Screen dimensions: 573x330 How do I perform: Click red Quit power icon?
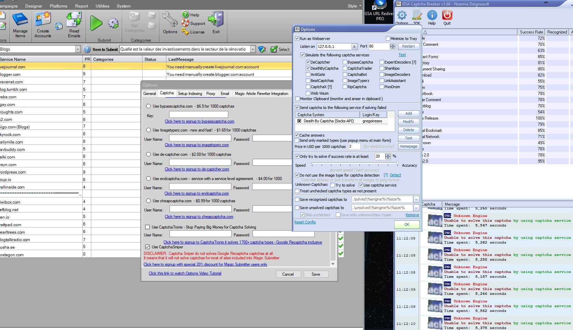tap(447, 15)
